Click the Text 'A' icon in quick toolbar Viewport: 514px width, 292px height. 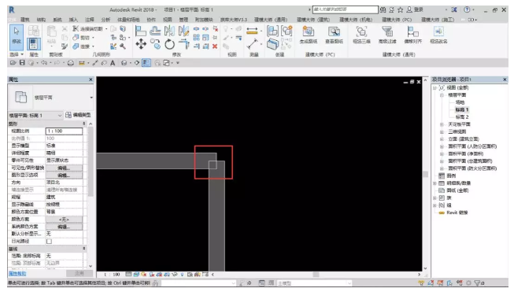pyautogui.click(x=113, y=63)
